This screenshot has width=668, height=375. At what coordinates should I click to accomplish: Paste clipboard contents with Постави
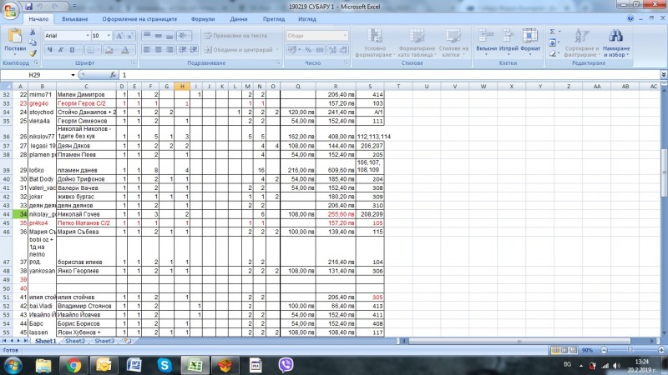click(x=15, y=43)
